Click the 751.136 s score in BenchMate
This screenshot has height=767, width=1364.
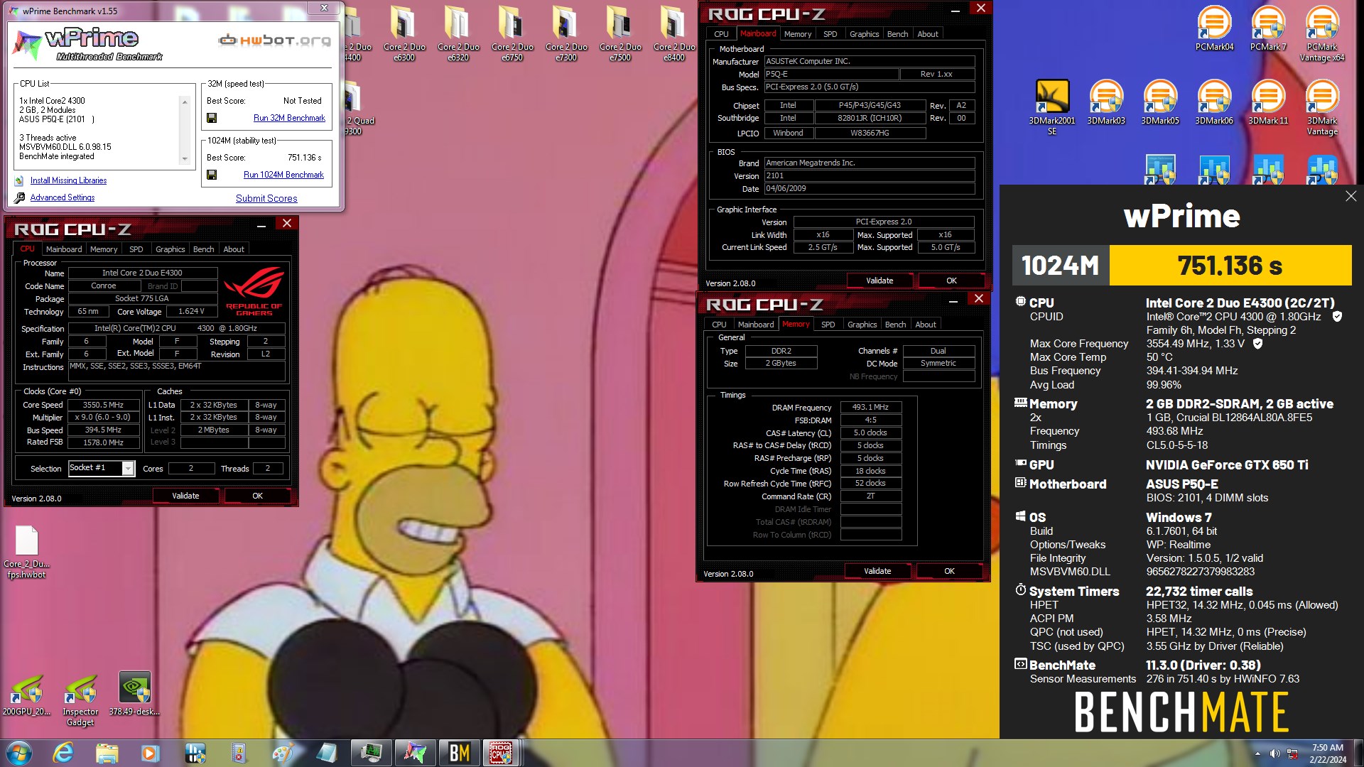pyautogui.click(x=1230, y=266)
